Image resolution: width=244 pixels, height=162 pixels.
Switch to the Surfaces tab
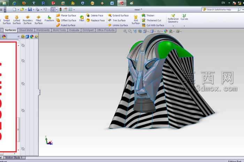pos(10,30)
